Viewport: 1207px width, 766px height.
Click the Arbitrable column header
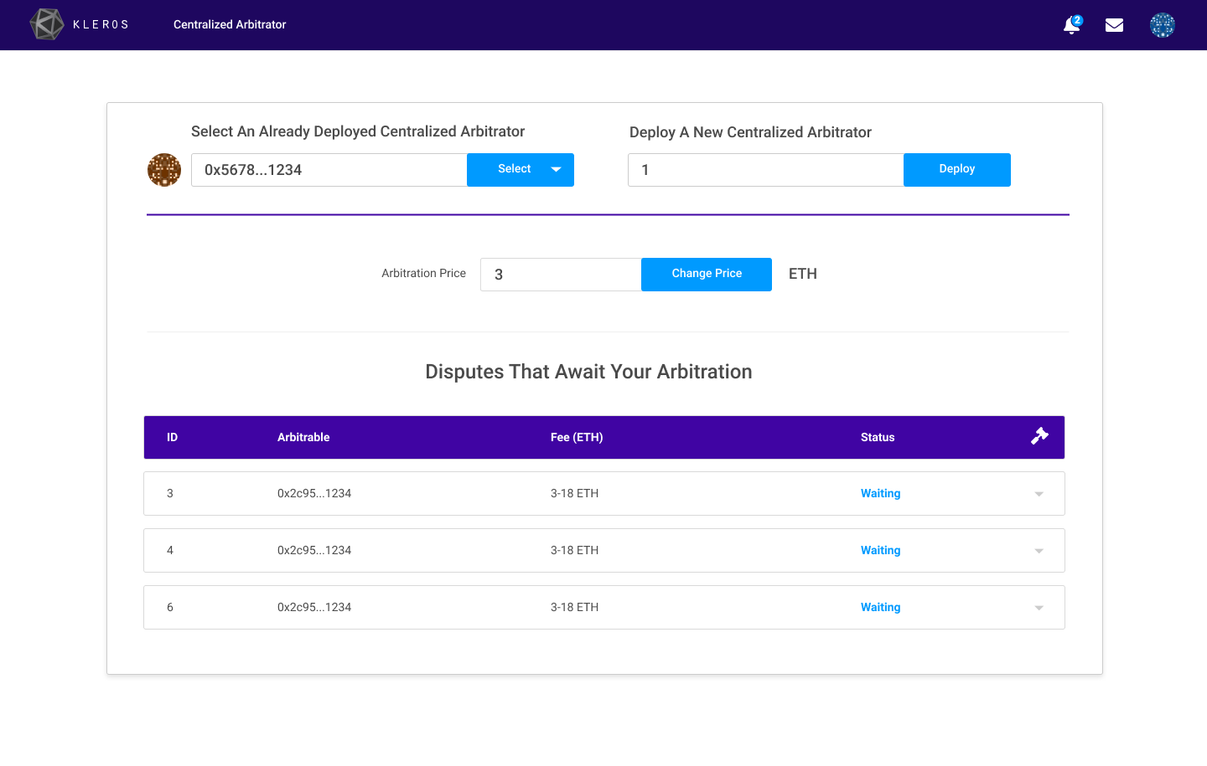[x=303, y=437]
